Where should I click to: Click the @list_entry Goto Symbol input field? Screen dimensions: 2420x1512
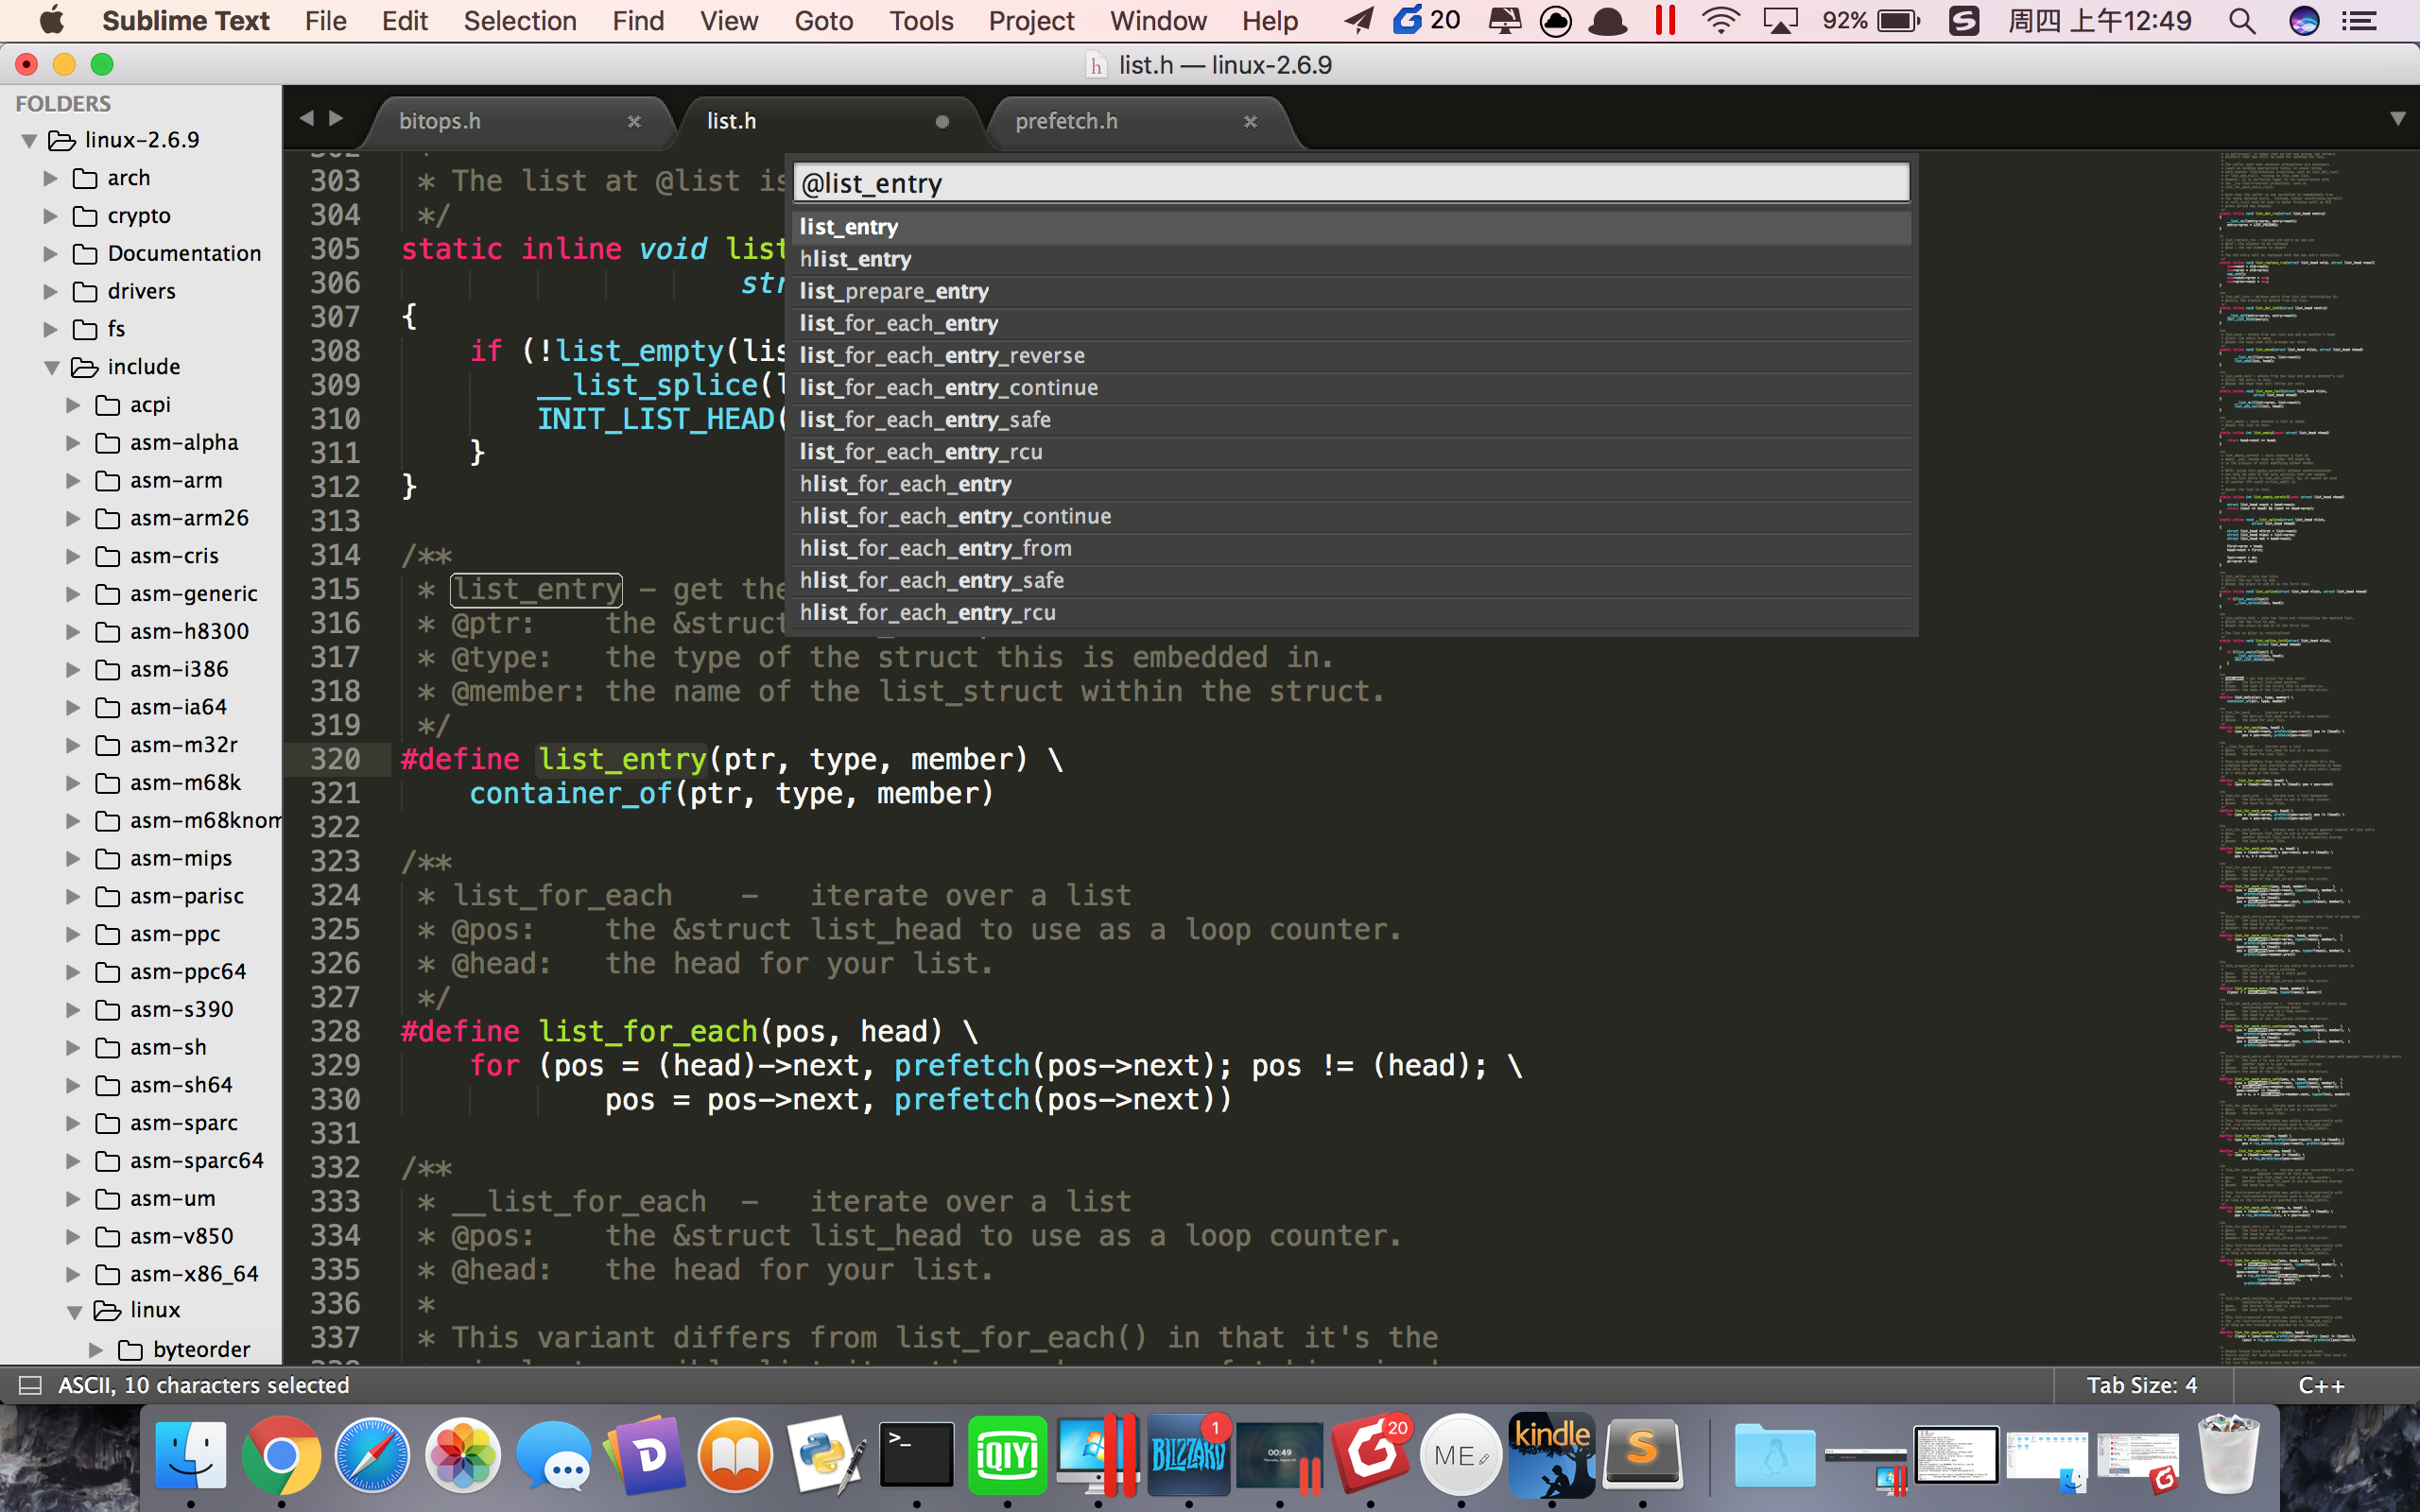tap(1350, 184)
